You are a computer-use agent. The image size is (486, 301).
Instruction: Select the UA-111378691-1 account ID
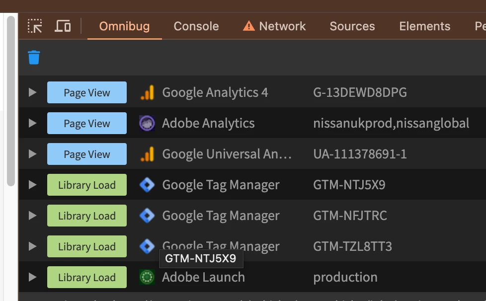point(360,154)
